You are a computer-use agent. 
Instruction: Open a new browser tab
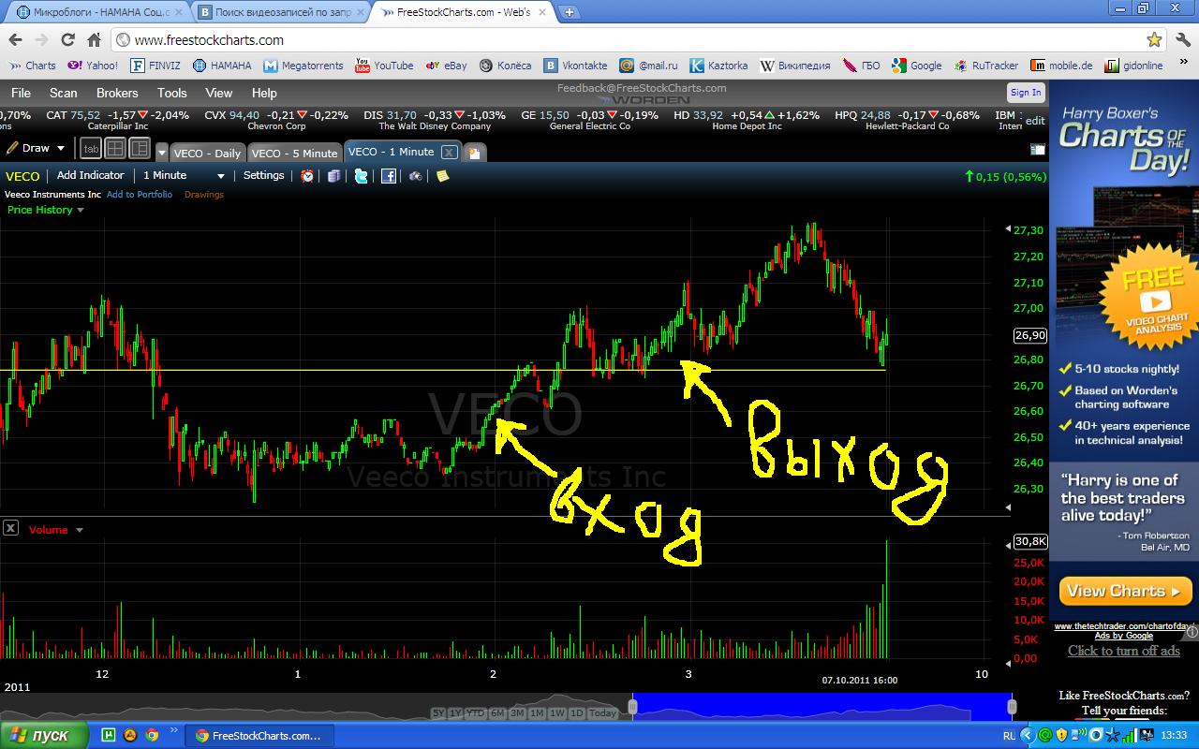569,12
